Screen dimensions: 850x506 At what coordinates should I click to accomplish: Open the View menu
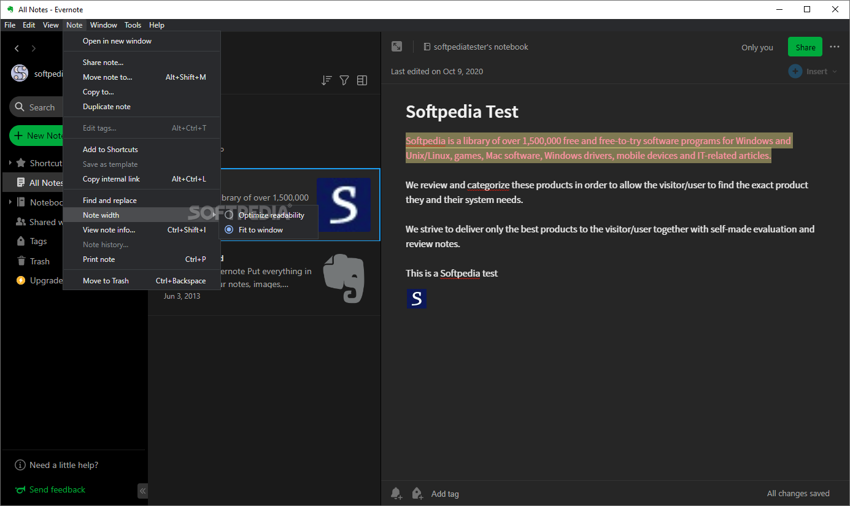tap(51, 25)
